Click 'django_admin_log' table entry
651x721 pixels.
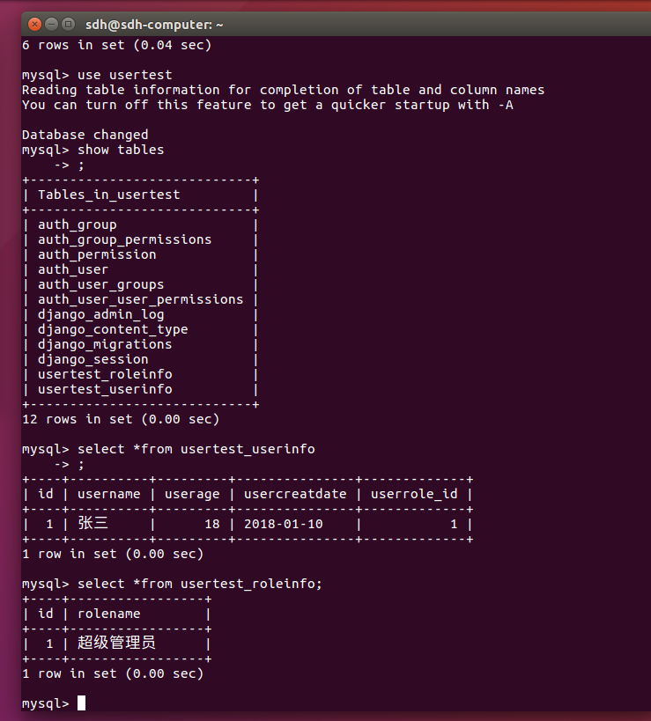click(x=100, y=314)
